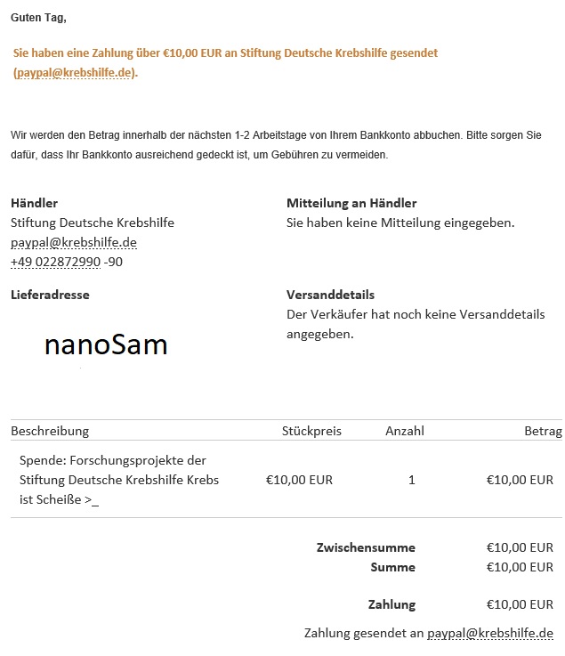
Task: Click the orange payment confirmation headline
Action: (225, 63)
